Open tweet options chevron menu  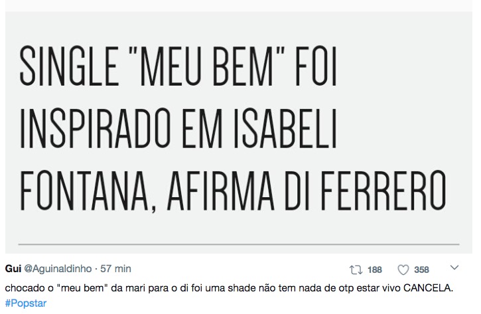pyautogui.click(x=455, y=268)
